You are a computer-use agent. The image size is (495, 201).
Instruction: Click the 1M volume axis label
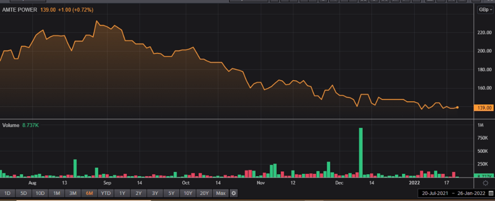[x=480, y=125]
